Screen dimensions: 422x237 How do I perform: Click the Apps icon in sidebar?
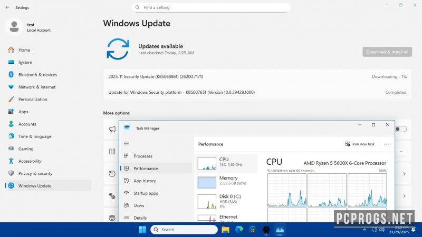coord(11,112)
